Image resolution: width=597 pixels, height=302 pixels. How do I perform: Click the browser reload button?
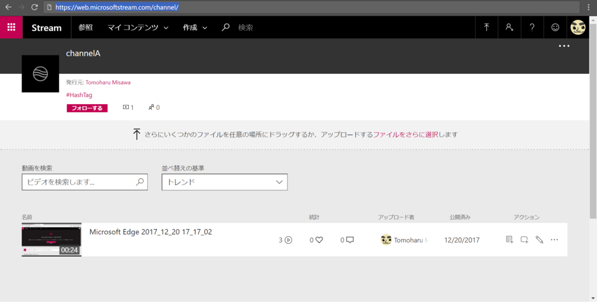(34, 7)
